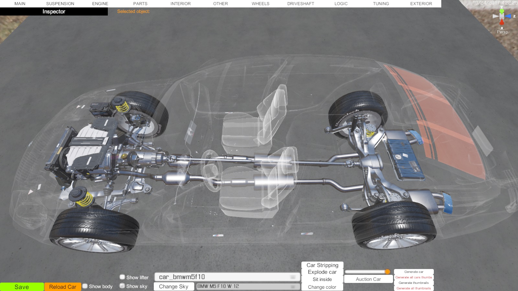Click the center cube of the orientation gizmo
The height and width of the screenshot is (291, 518).
pos(501,16)
